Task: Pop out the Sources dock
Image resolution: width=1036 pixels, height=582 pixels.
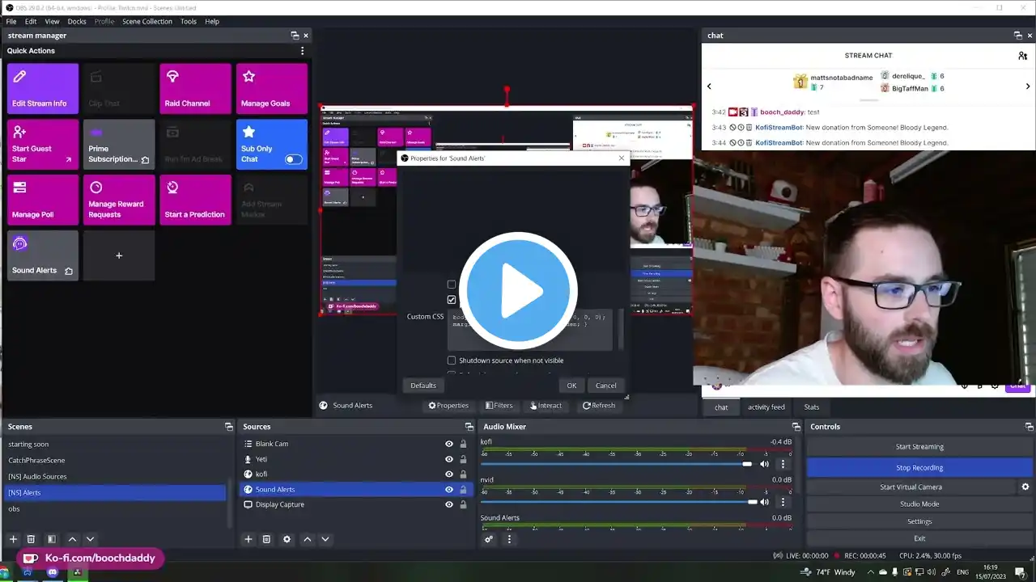Action: pos(469,427)
